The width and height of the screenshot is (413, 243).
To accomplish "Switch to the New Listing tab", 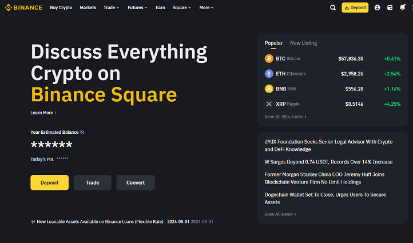I will coord(303,43).
